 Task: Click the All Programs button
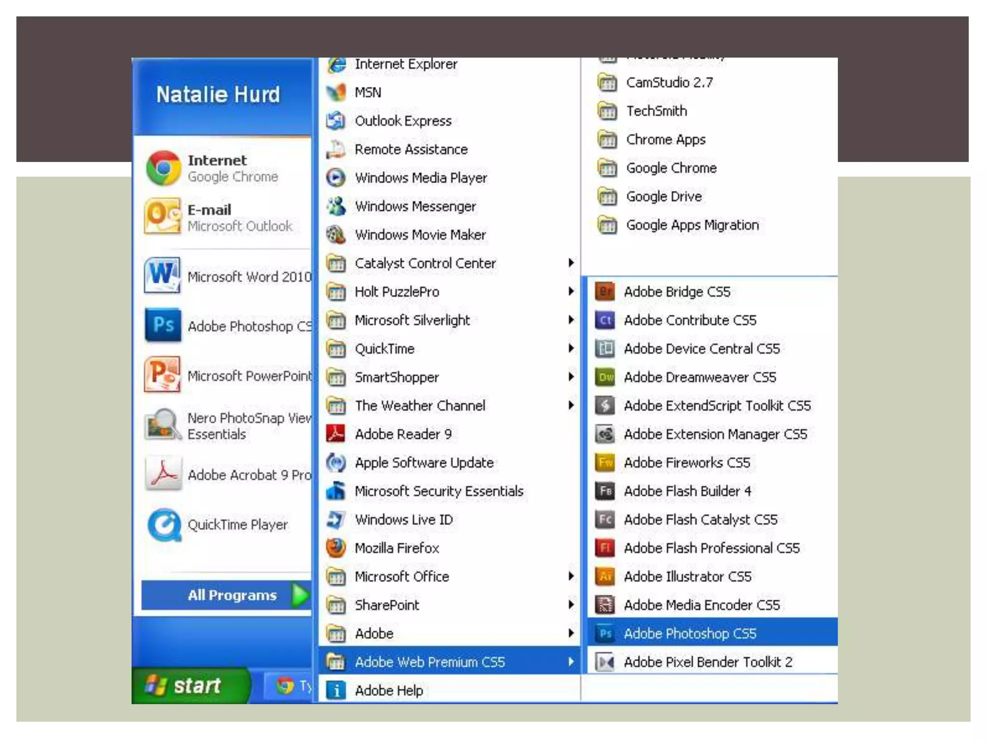(233, 595)
